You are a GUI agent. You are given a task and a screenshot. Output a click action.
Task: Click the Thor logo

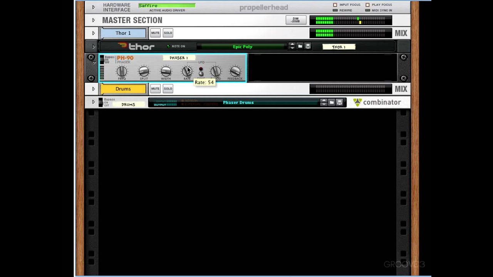[136, 47]
